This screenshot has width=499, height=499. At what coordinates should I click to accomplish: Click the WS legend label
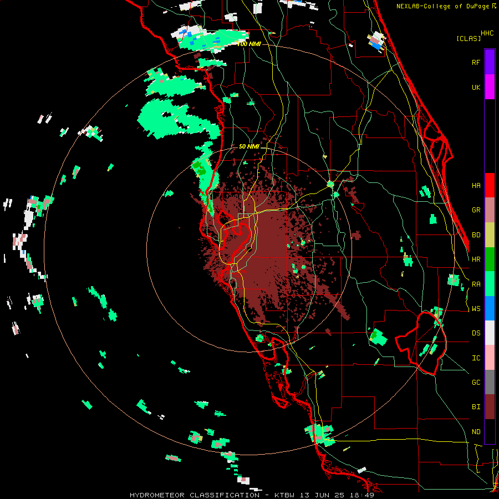pos(476,309)
